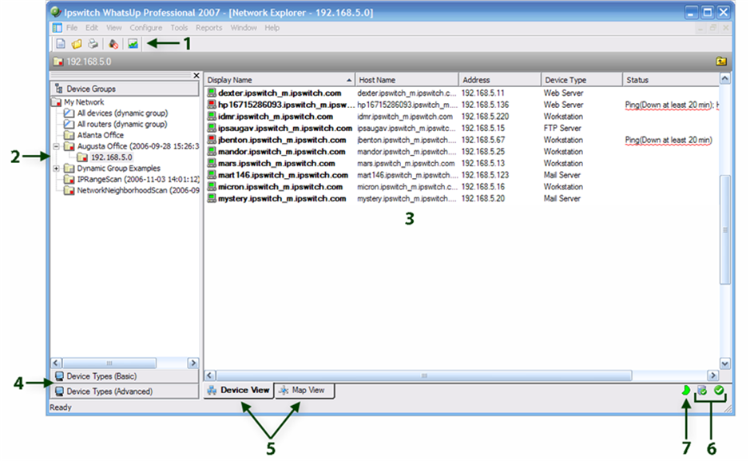The width and height of the screenshot is (750, 461).
Task: Select the IPRangeScan group
Action: point(138,179)
